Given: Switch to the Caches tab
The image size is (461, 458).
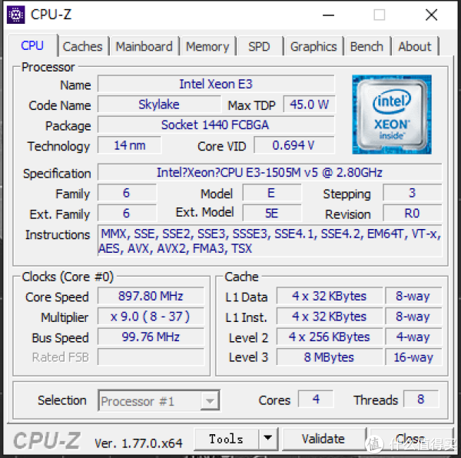Looking at the screenshot, I should tap(83, 46).
